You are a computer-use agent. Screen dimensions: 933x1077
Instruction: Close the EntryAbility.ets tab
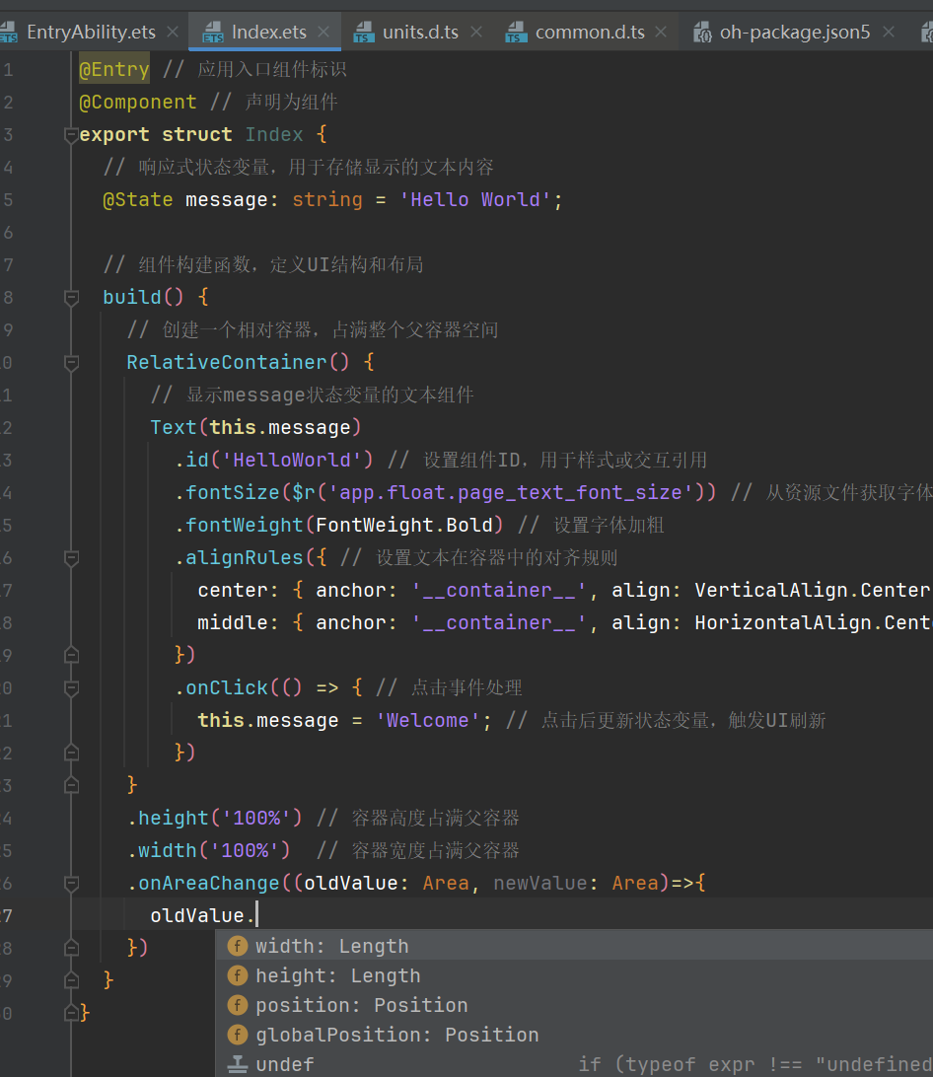coord(173,32)
